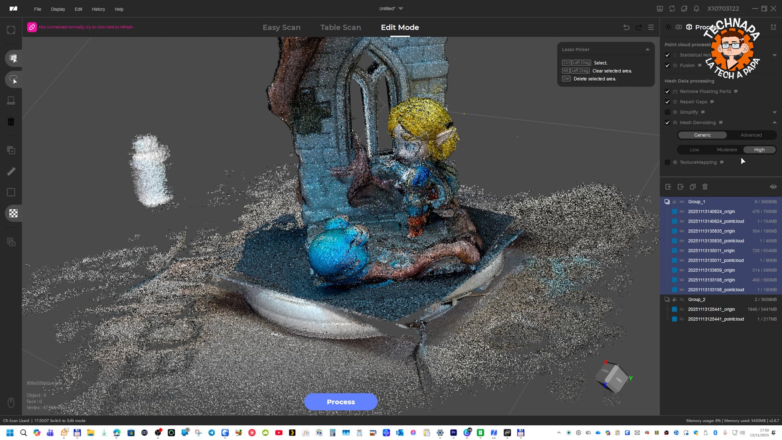Select the Lasso Picker tool
This screenshot has height=440, width=782.
(x=13, y=79)
